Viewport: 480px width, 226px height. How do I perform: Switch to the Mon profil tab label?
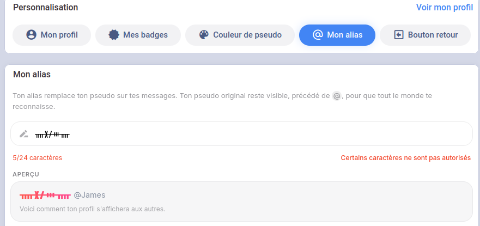click(59, 35)
